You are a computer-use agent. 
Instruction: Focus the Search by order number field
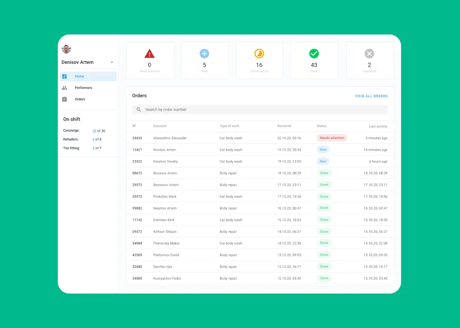[x=261, y=110]
